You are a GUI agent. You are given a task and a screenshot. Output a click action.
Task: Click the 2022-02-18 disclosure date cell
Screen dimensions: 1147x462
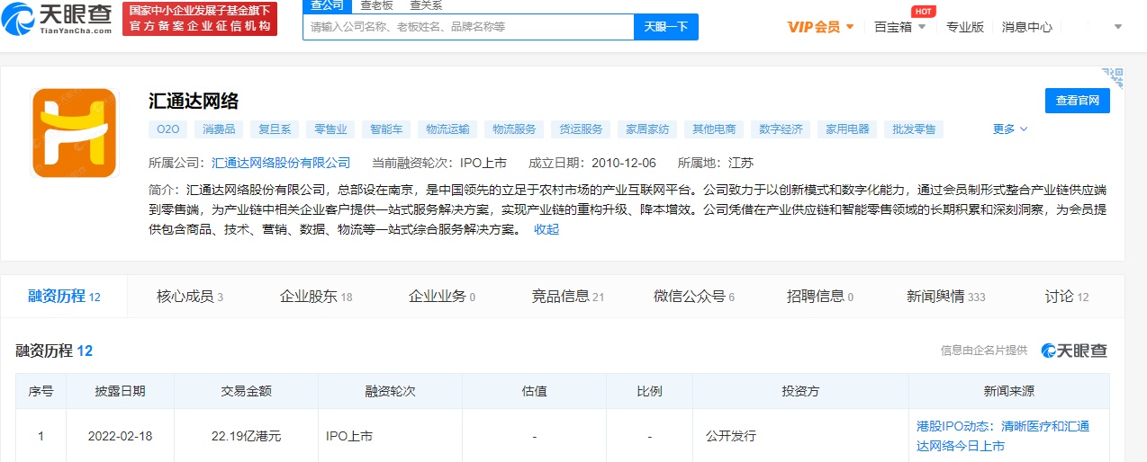pos(120,436)
